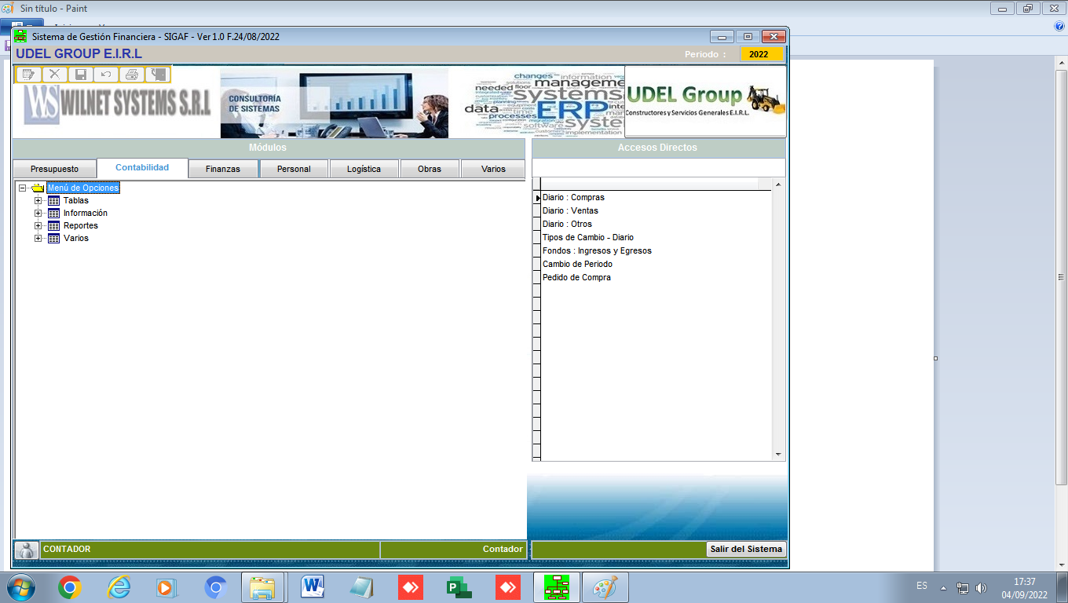Click the save diskette toolbar icon

[x=80, y=75]
